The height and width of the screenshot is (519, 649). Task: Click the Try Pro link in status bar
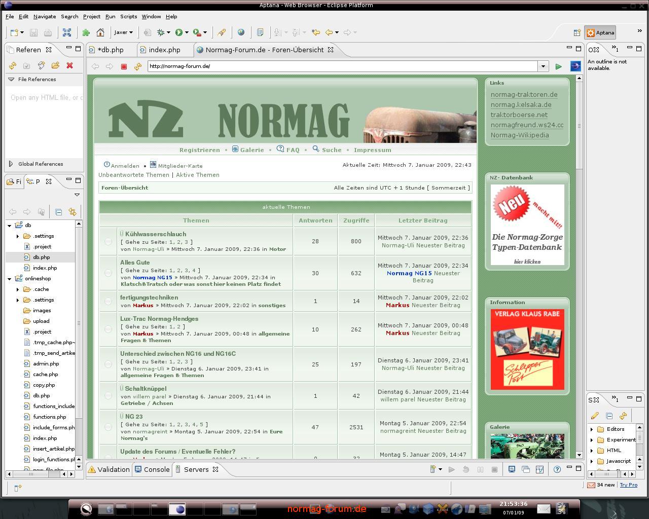tap(628, 485)
